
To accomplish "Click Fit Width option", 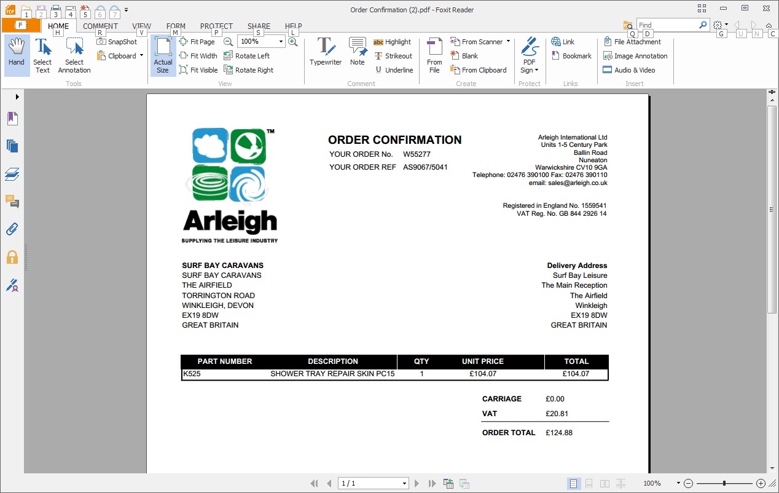I will [x=198, y=56].
